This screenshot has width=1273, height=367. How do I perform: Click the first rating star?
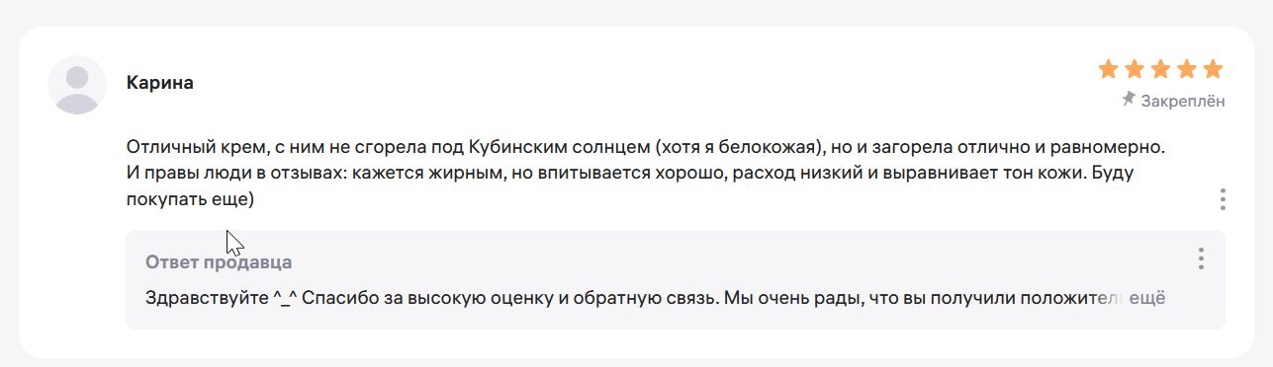click(x=1109, y=69)
